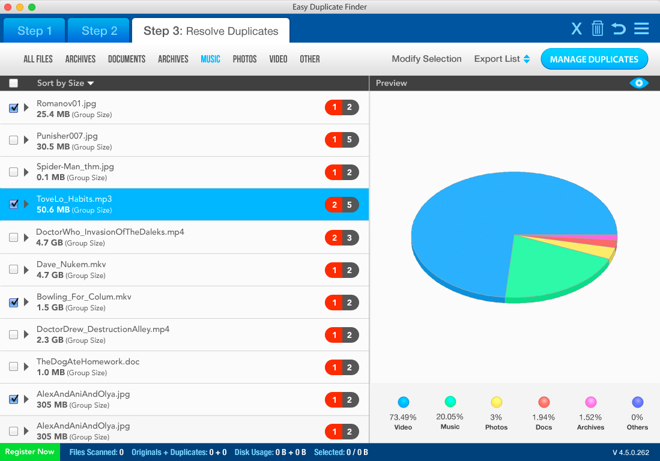Click the Register Now button
Screen dimensions: 660x461
tap(29, 452)
